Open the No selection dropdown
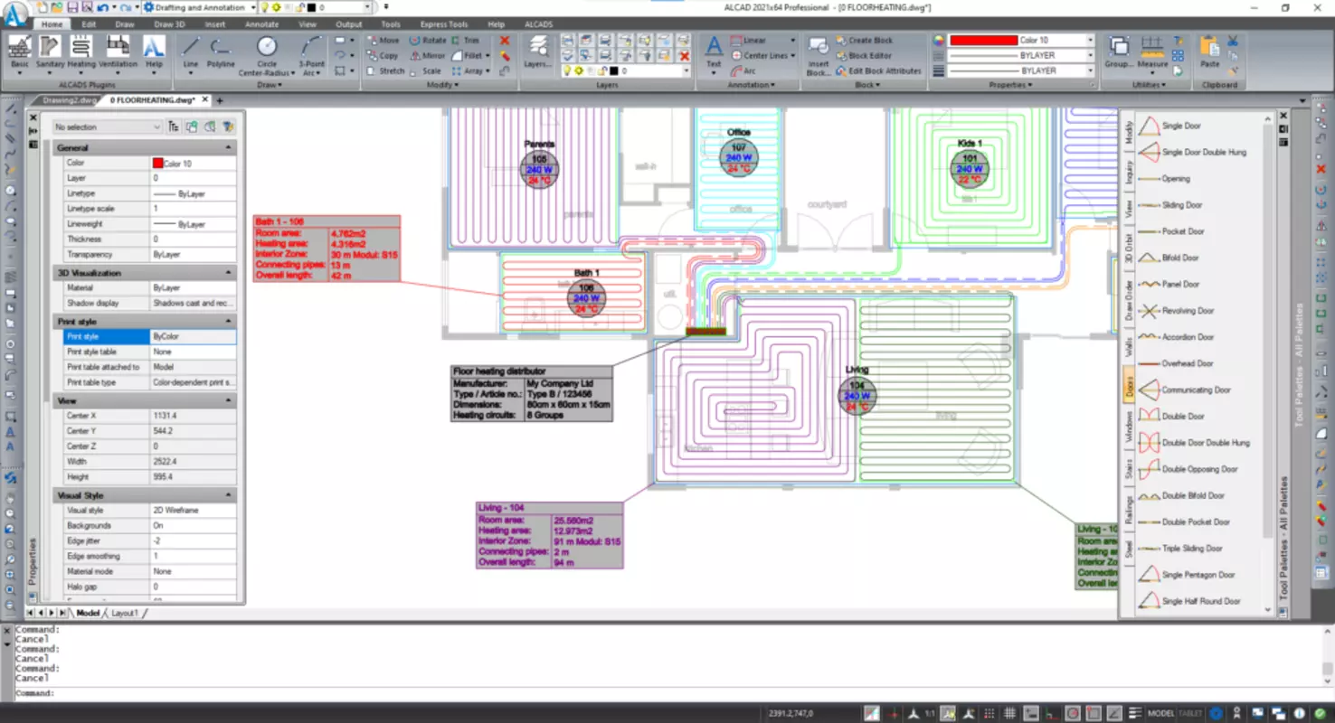 click(x=107, y=127)
